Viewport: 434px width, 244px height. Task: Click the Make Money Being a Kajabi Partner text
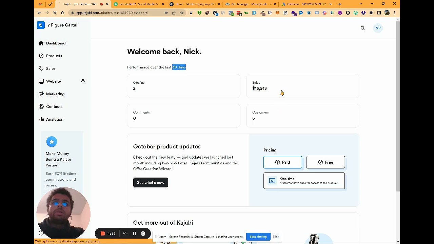[58, 159]
